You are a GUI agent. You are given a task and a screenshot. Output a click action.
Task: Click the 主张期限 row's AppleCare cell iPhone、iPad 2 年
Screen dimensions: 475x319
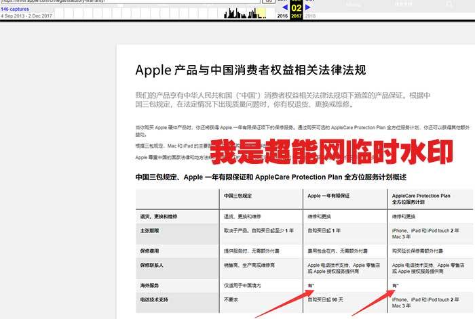coord(425,234)
